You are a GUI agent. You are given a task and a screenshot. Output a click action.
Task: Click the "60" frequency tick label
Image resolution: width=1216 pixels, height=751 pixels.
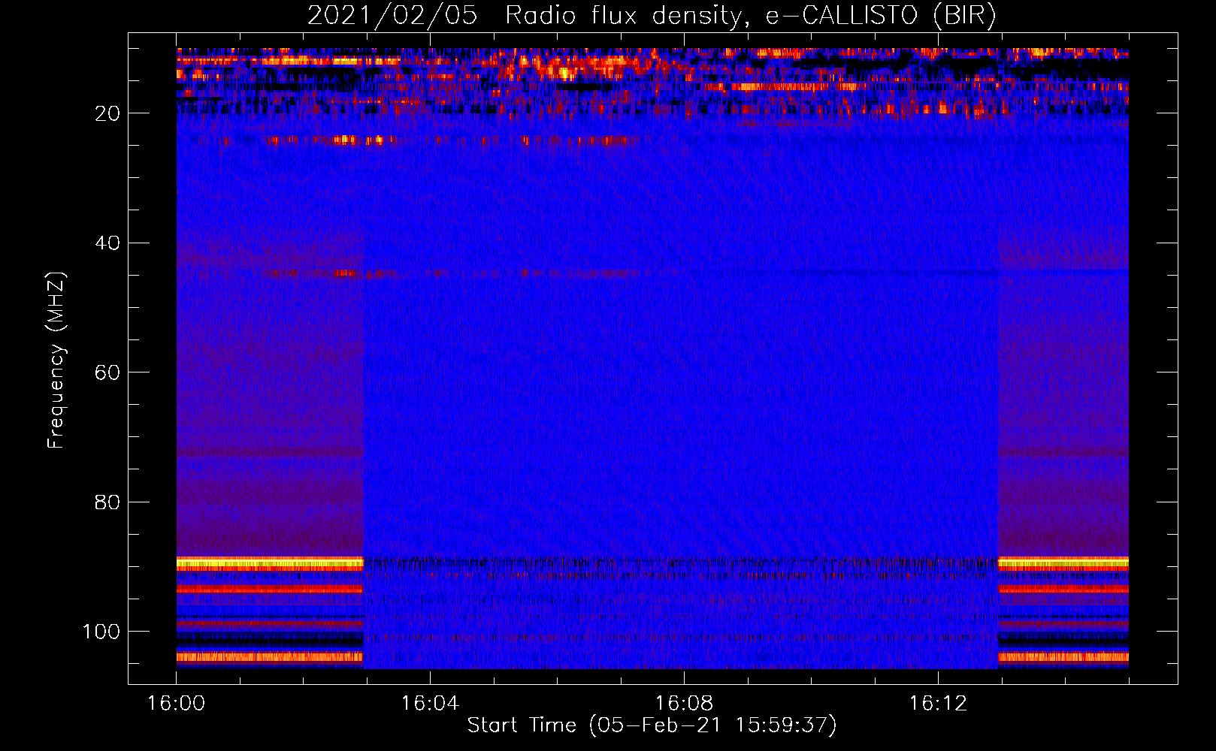(x=108, y=372)
